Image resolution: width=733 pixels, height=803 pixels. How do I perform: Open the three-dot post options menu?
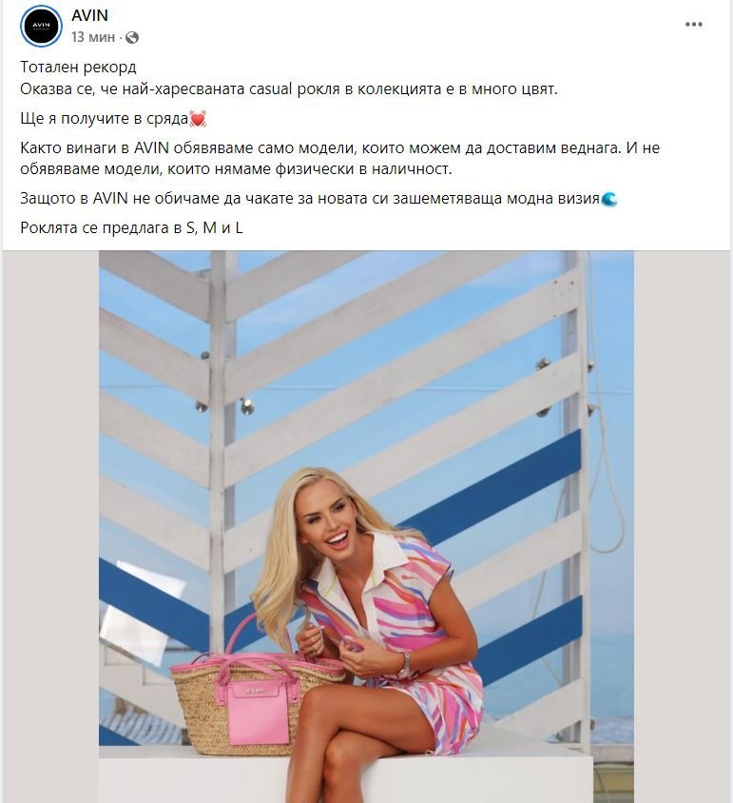pos(694,24)
